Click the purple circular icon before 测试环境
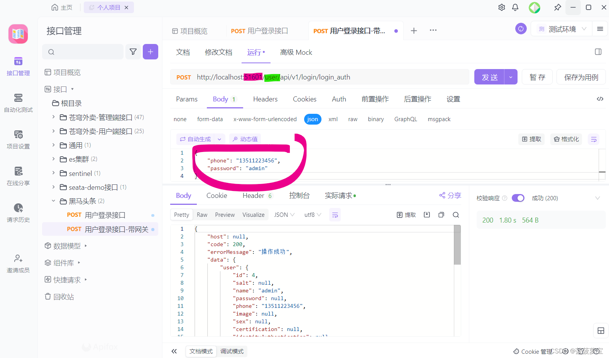Screen dimensions: 609x358 pyautogui.click(x=521, y=29)
